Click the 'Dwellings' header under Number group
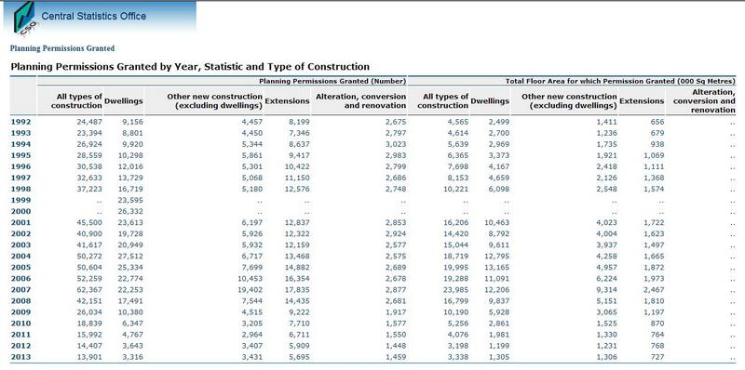 [x=124, y=101]
